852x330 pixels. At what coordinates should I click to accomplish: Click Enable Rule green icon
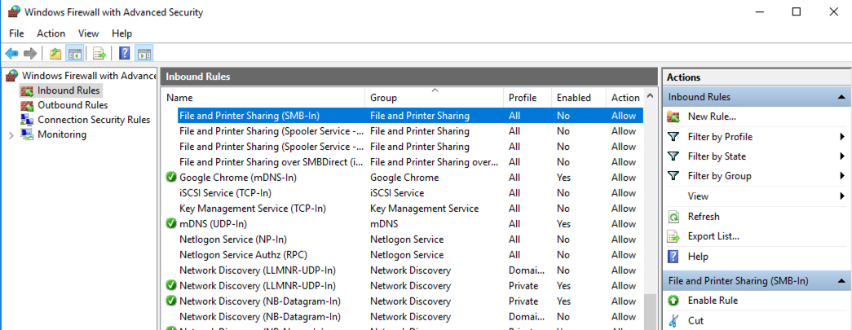click(x=673, y=301)
